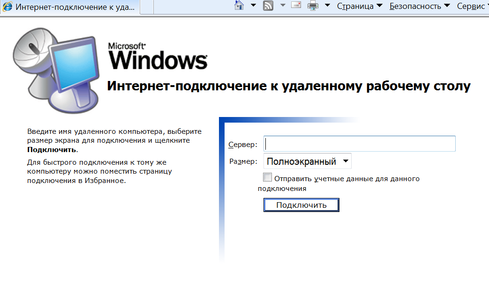This screenshot has height=285, width=489.
Task: Expand the RSS feeds dropdown arrow
Action: 283,5
